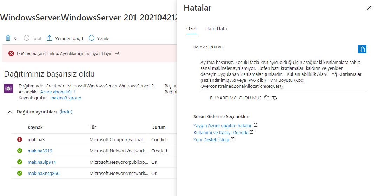Click the thumbs up feedback icon

pyautogui.click(x=267, y=97)
